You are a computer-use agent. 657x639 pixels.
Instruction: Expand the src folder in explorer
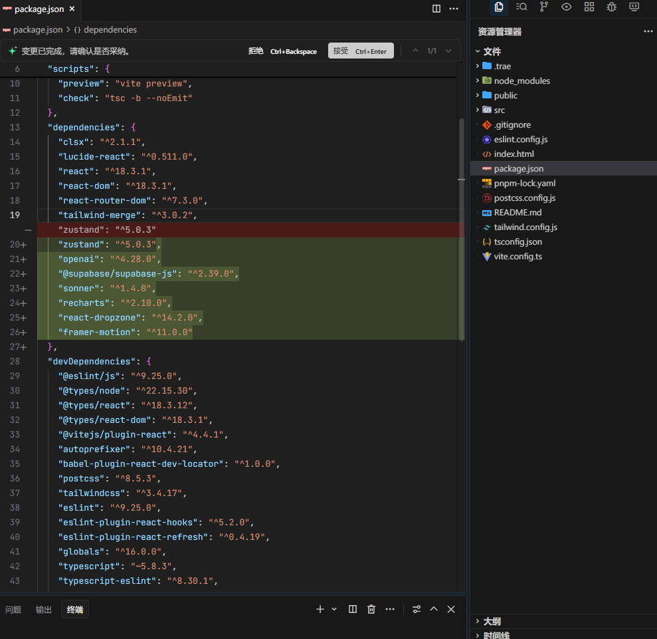coord(499,110)
